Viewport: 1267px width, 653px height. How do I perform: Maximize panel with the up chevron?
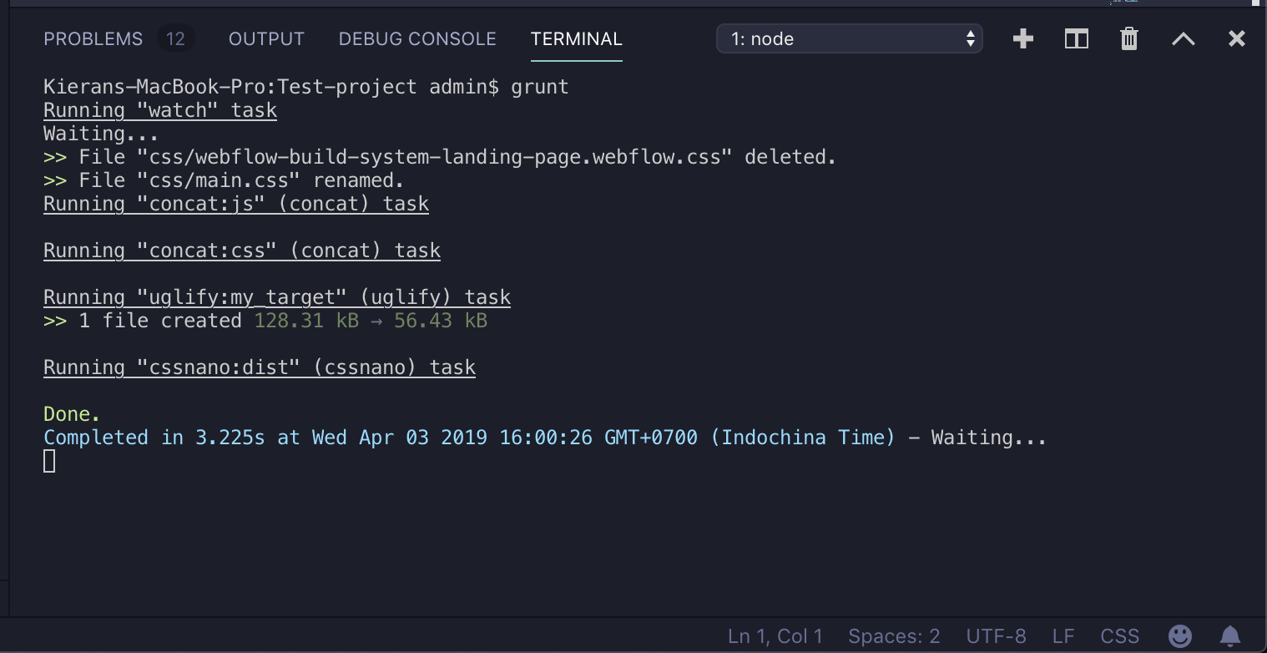pos(1184,39)
